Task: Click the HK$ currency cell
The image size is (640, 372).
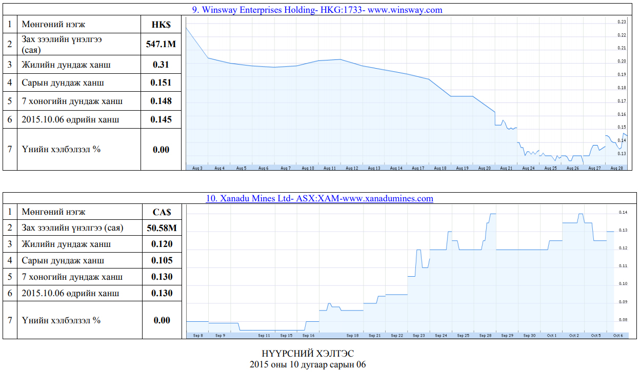Action: [161, 25]
